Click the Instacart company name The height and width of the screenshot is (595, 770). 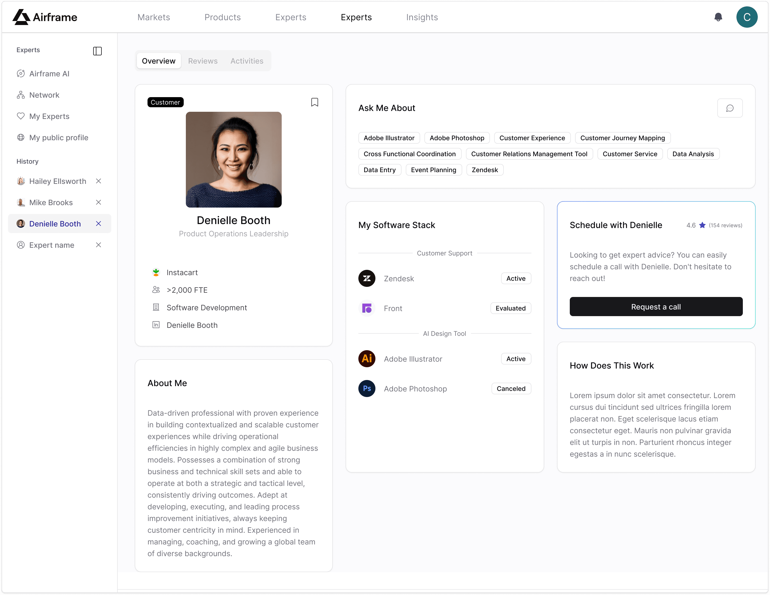pos(182,272)
